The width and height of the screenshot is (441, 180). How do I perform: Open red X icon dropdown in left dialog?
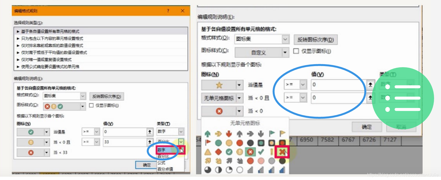point(47,152)
